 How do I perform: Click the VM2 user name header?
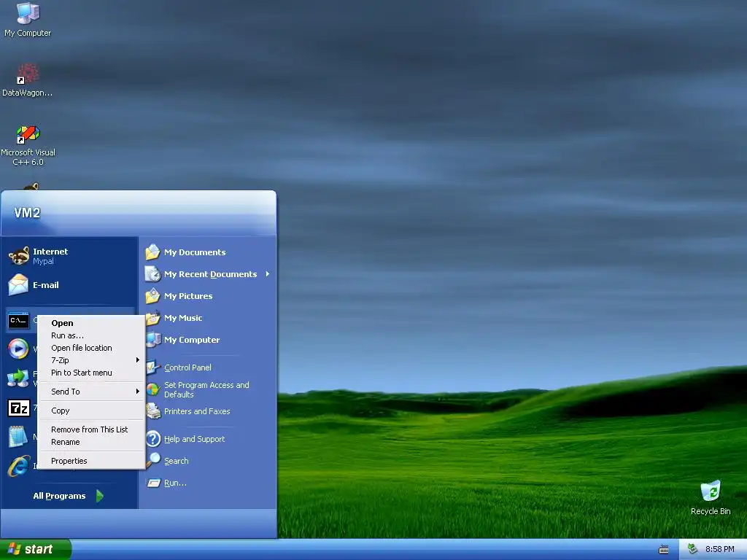(x=27, y=213)
